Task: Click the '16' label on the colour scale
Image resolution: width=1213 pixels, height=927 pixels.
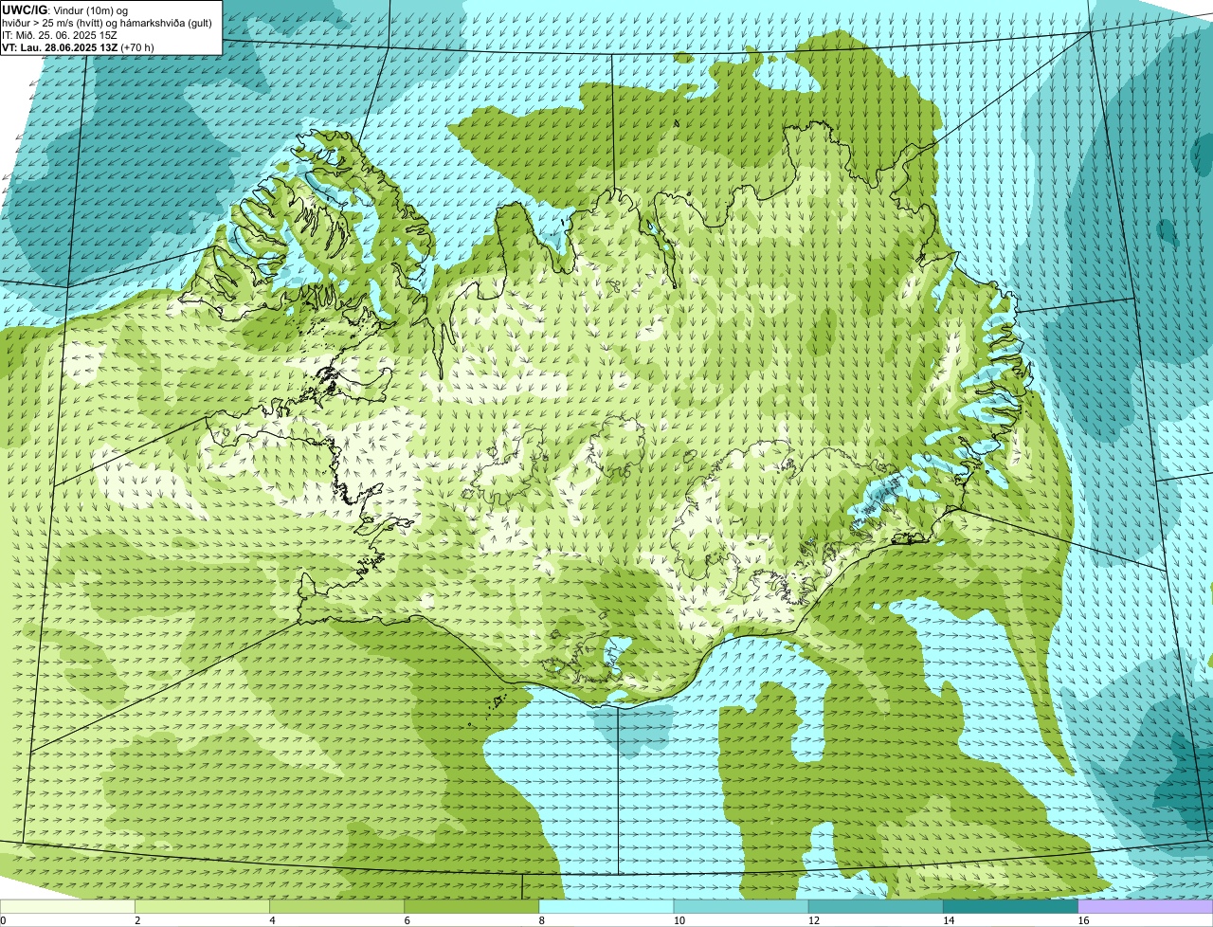Action: pyautogui.click(x=1082, y=920)
